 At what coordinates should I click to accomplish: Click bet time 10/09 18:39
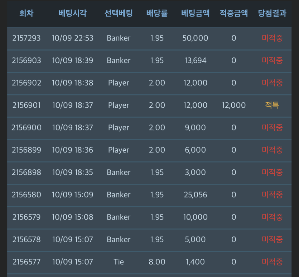click(72, 60)
